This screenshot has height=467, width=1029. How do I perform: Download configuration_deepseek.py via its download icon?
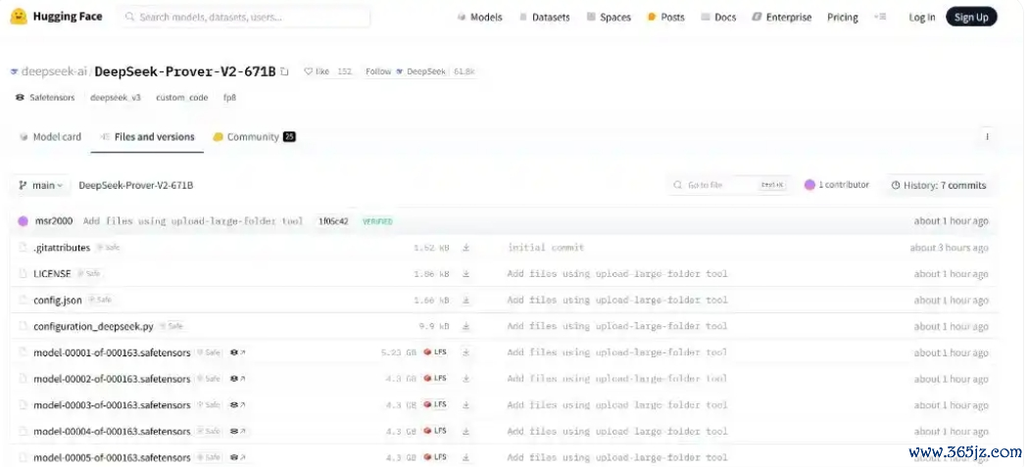(x=465, y=326)
